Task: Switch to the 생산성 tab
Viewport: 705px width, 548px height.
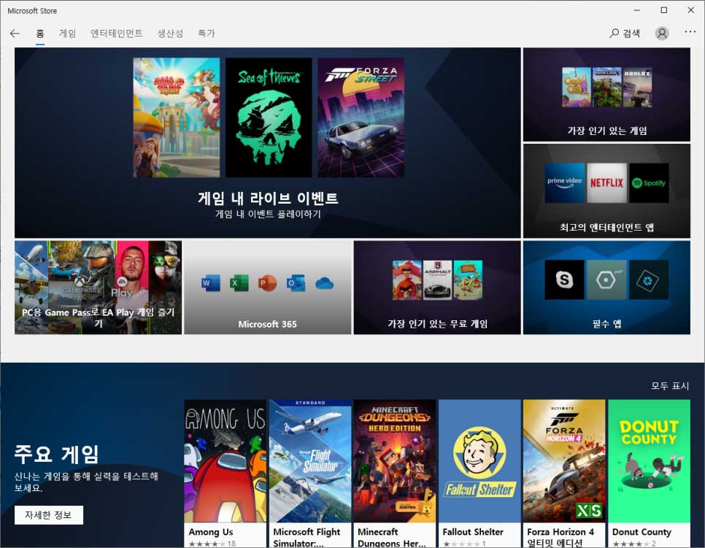Action: tap(170, 34)
